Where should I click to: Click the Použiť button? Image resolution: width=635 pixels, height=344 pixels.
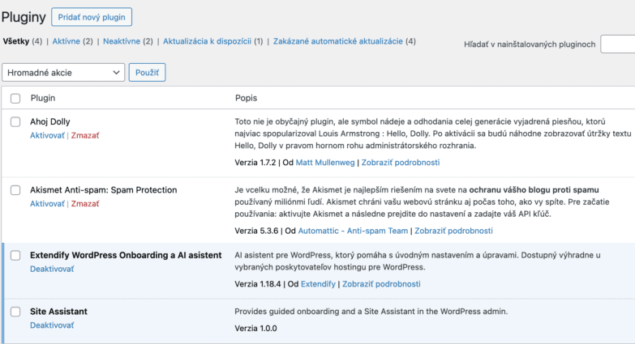tap(147, 73)
